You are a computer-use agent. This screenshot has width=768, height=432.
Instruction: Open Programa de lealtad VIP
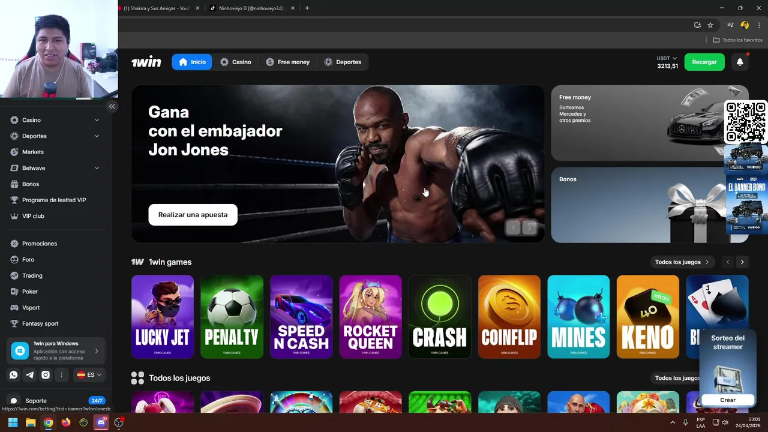pyautogui.click(x=53, y=200)
